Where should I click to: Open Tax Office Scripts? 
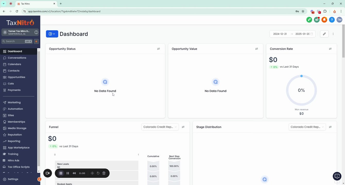19,167
